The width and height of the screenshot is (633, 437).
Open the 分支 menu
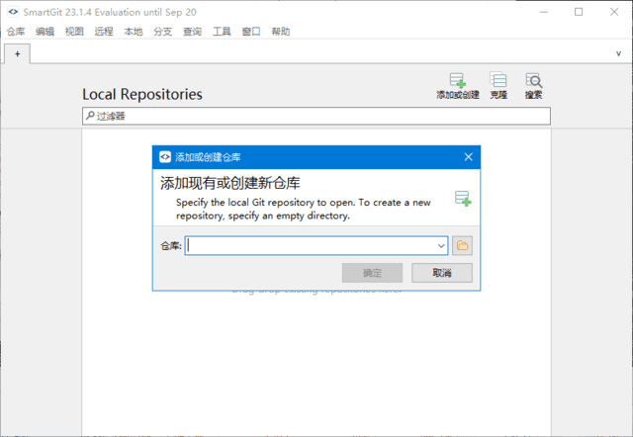point(162,32)
